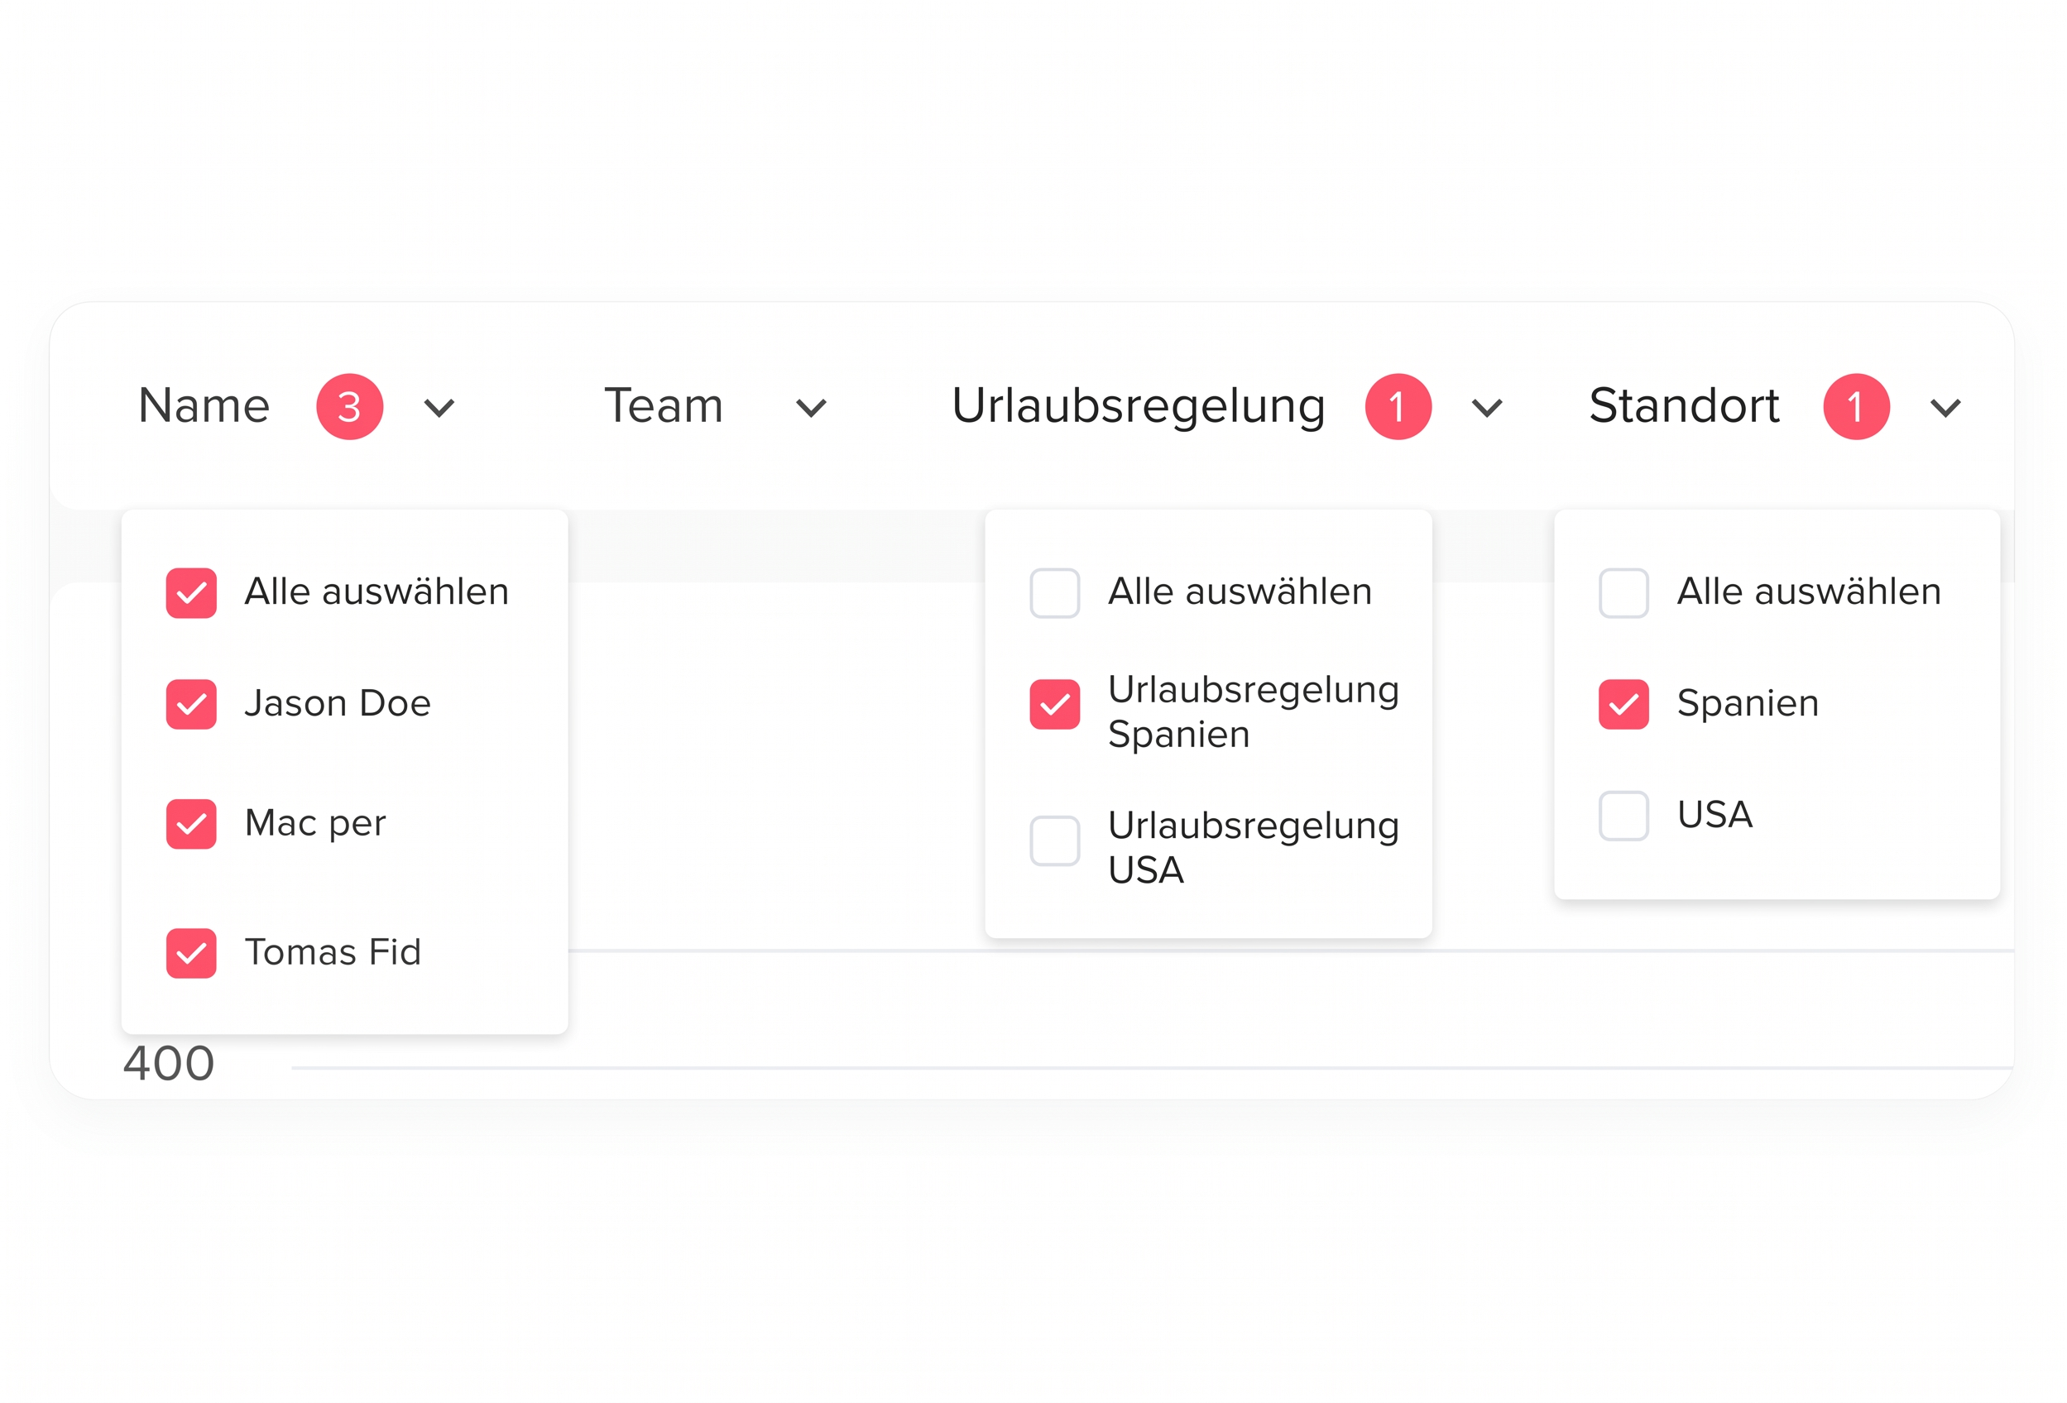Check Alle auswählen under Standort

(1623, 593)
